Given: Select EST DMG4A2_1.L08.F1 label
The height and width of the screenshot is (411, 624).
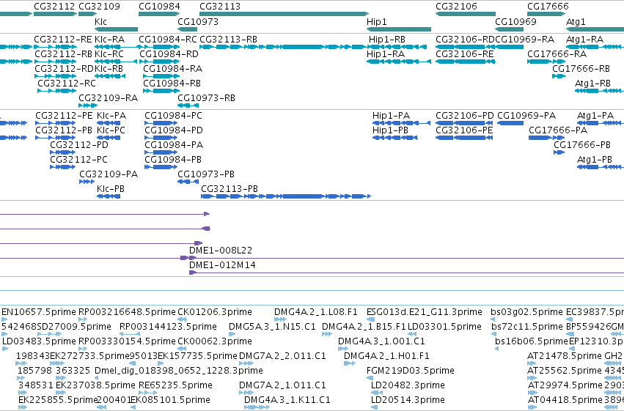Looking at the screenshot, I should [x=316, y=312].
